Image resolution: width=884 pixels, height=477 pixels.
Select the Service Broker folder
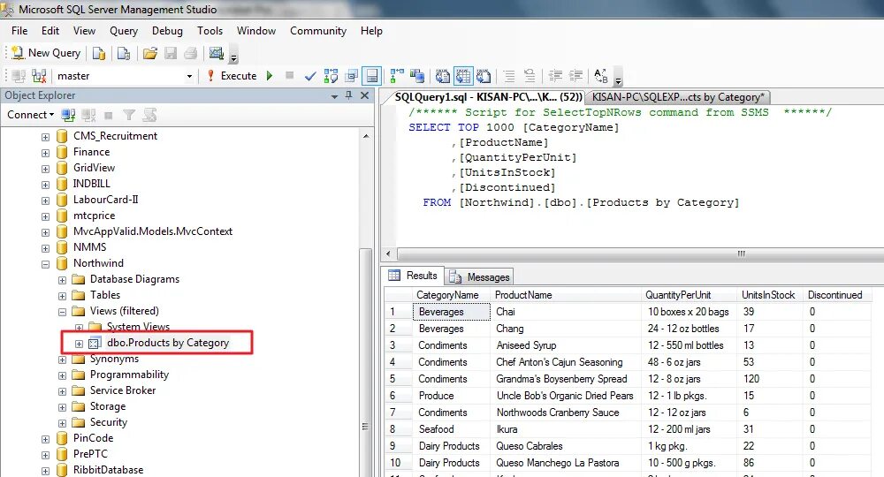tap(122, 390)
